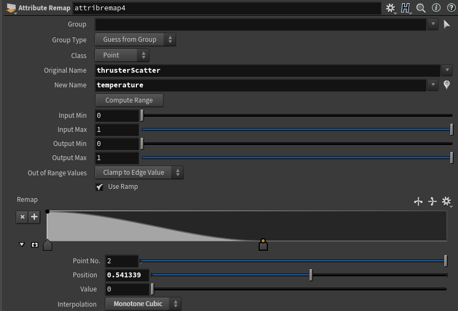The image size is (458, 311).
Task: Click the Input Min value field
Action: tap(117, 116)
